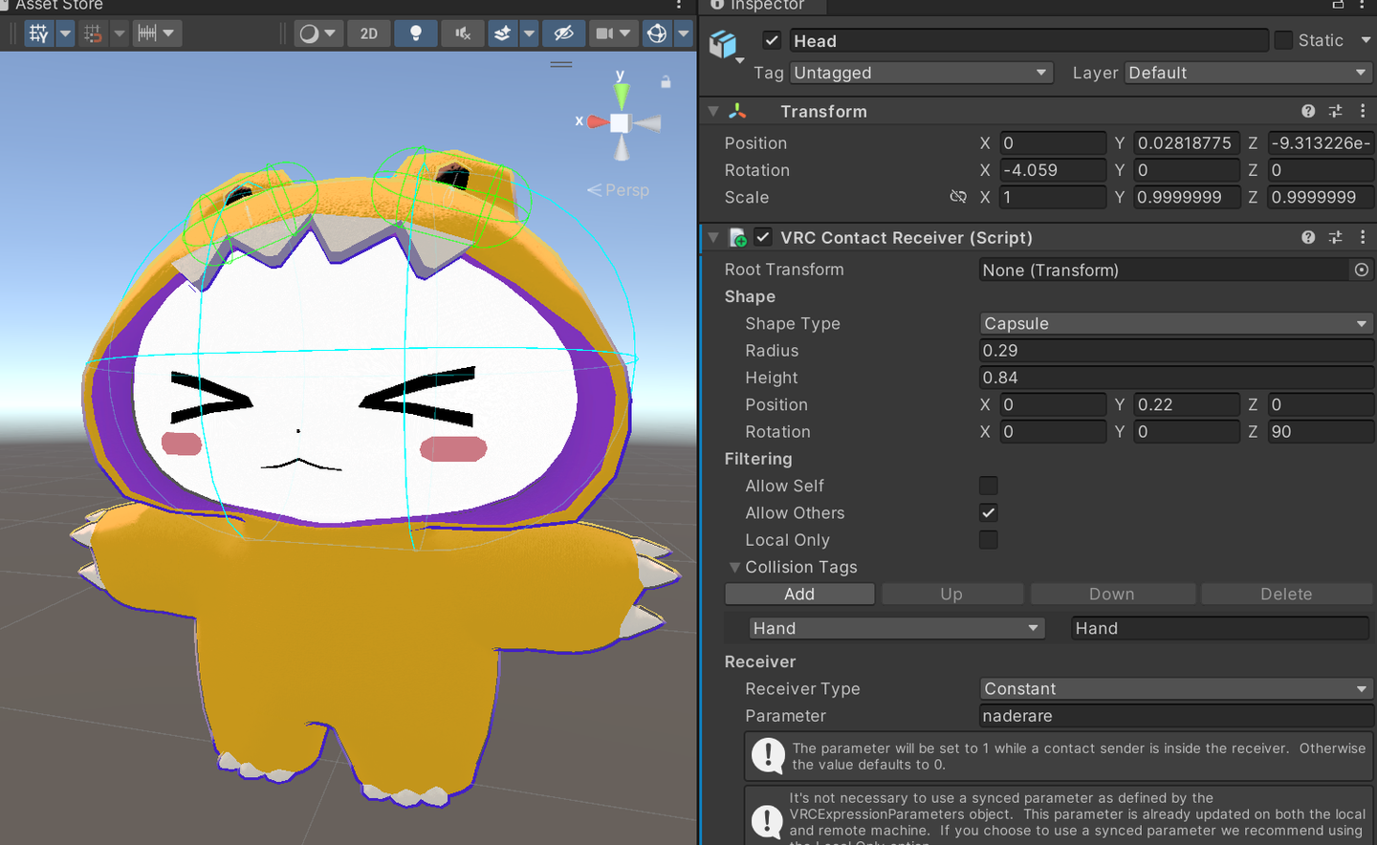The width and height of the screenshot is (1377, 845).
Task: Toggle the Scale constrained proportions link icon
Action: tap(957, 197)
